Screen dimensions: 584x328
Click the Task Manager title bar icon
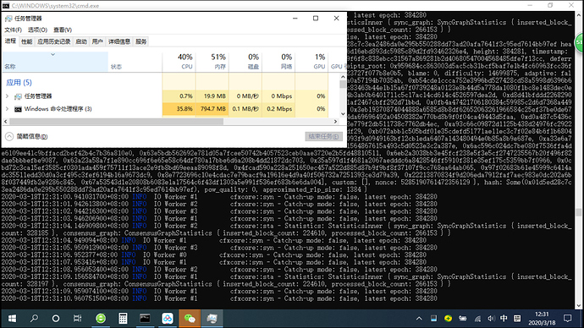pyautogui.click(x=8, y=19)
